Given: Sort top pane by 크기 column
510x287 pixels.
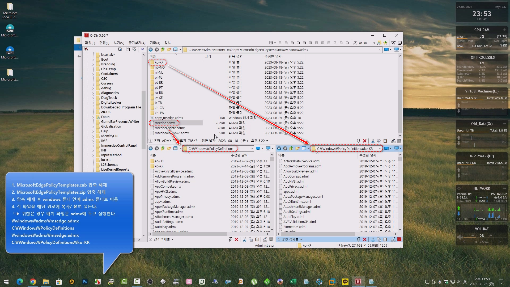Looking at the screenshot, I should pyautogui.click(x=215, y=56).
